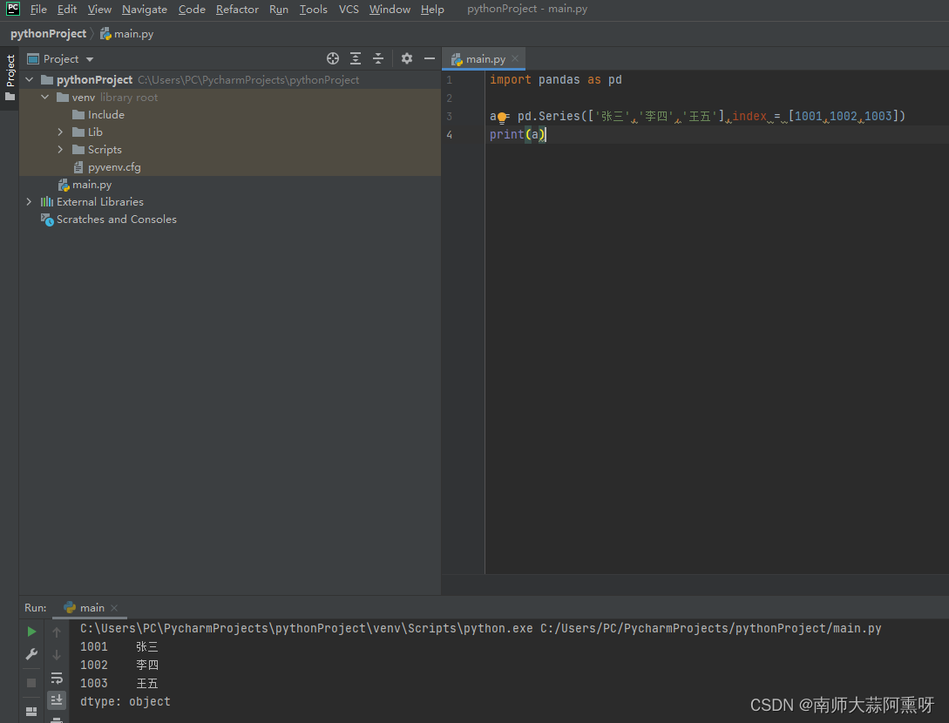Collapse the pythonProject root node
This screenshot has width=949, height=723.
(x=29, y=79)
